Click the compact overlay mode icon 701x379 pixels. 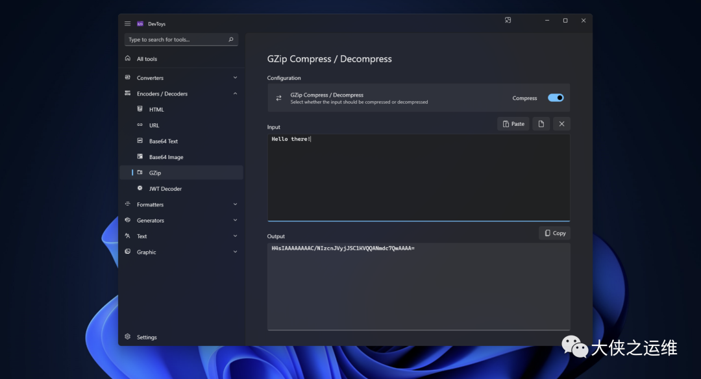508,20
